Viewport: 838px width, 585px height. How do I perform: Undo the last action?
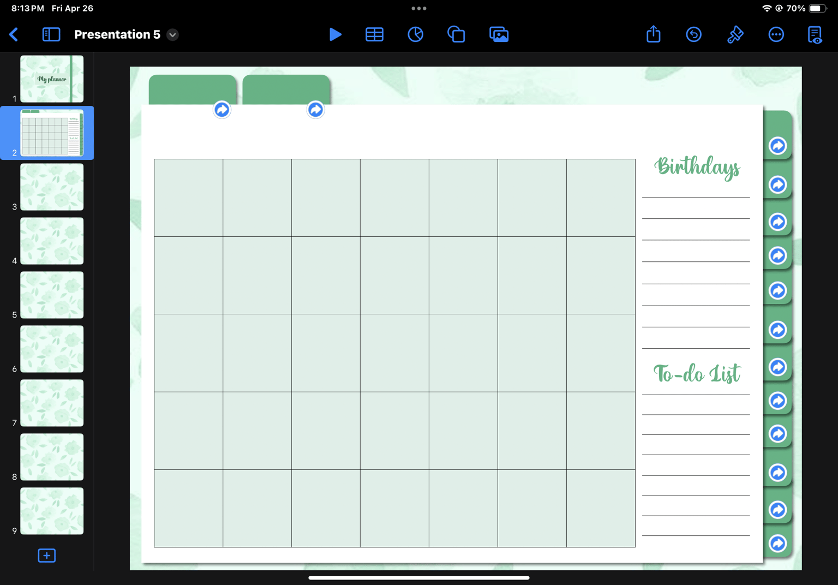[x=693, y=35]
